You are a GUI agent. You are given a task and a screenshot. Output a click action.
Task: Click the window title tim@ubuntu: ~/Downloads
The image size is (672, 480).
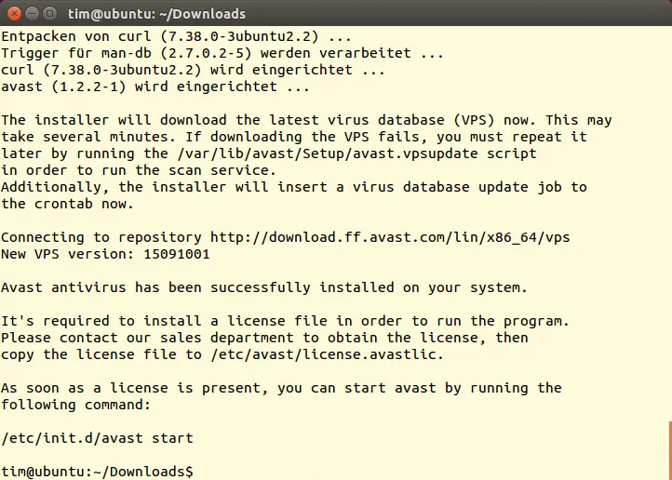pyautogui.click(x=155, y=14)
